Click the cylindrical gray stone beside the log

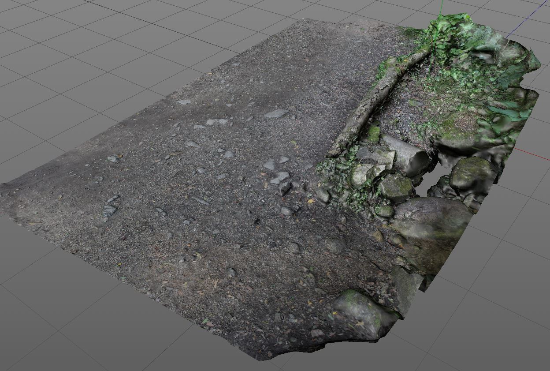point(405,154)
